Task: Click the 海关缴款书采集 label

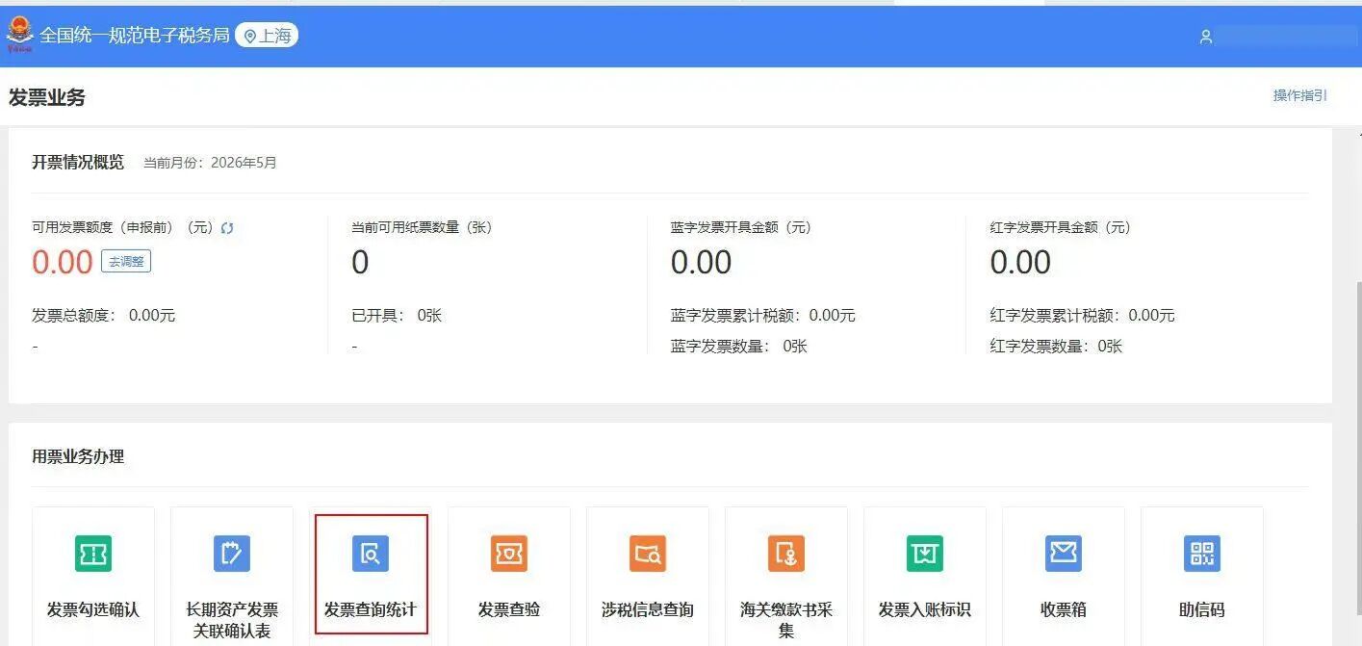Action: click(786, 620)
